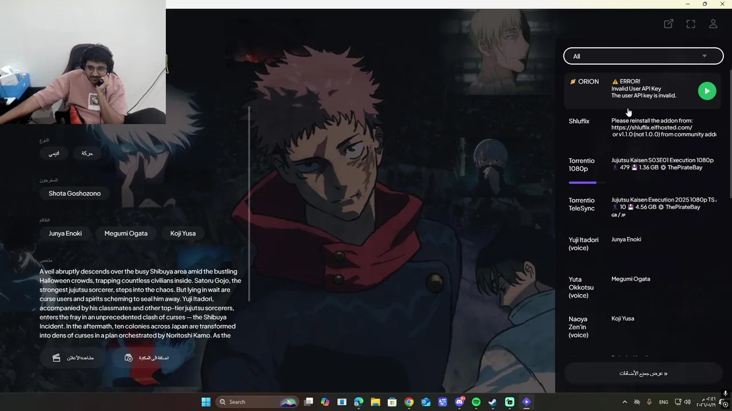Open the All addons filter dropdown
This screenshot has height=411, width=732.
[643, 56]
